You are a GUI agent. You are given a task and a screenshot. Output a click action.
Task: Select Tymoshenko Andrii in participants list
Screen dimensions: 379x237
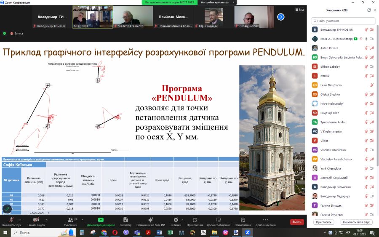pyautogui.click(x=343, y=122)
